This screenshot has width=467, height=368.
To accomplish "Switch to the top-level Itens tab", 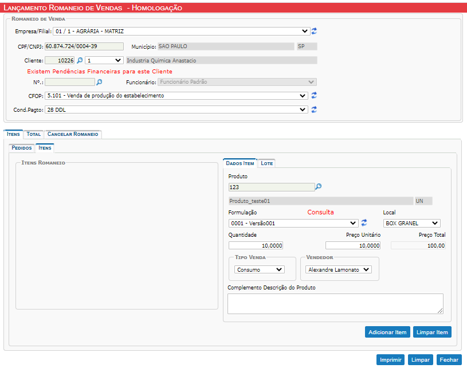I will coord(13,134).
